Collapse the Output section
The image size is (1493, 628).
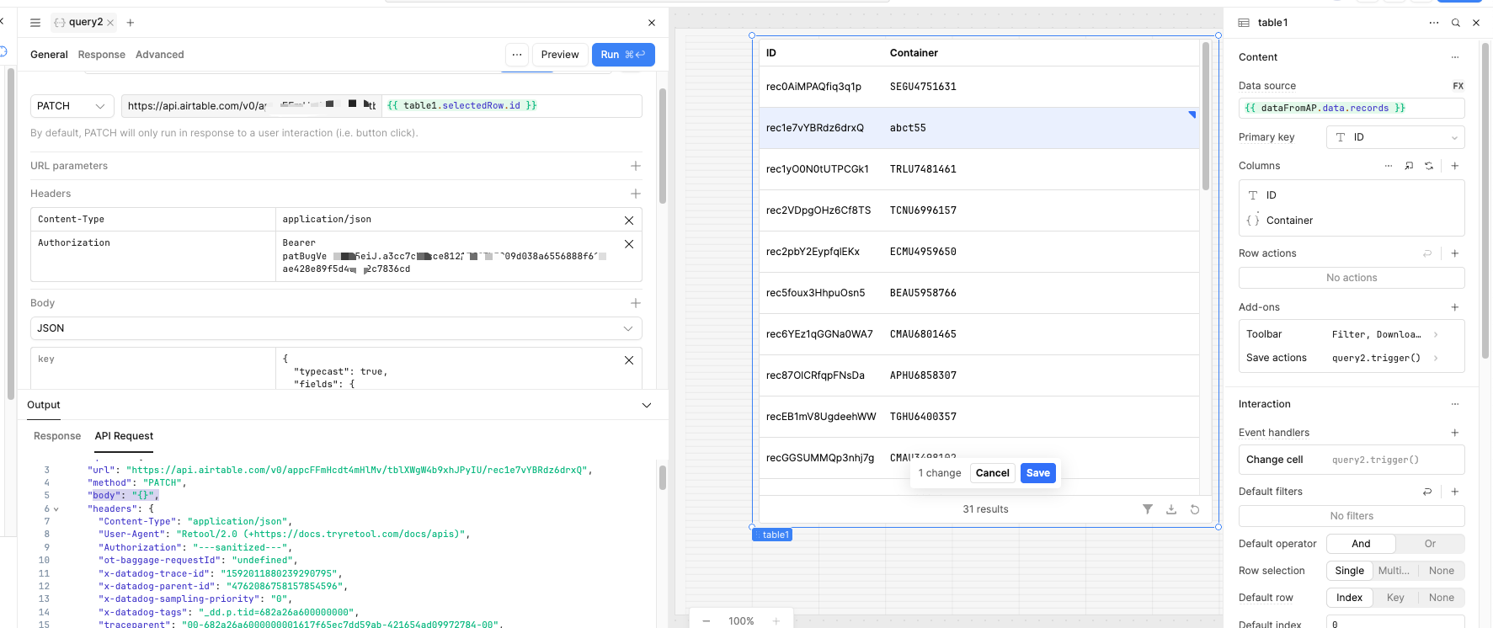[647, 405]
